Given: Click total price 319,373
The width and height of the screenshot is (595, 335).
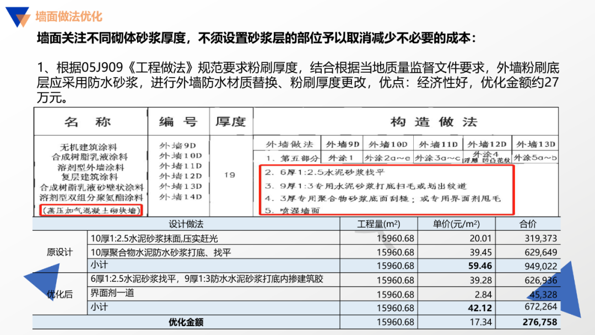Looking at the screenshot, I should (541, 239).
